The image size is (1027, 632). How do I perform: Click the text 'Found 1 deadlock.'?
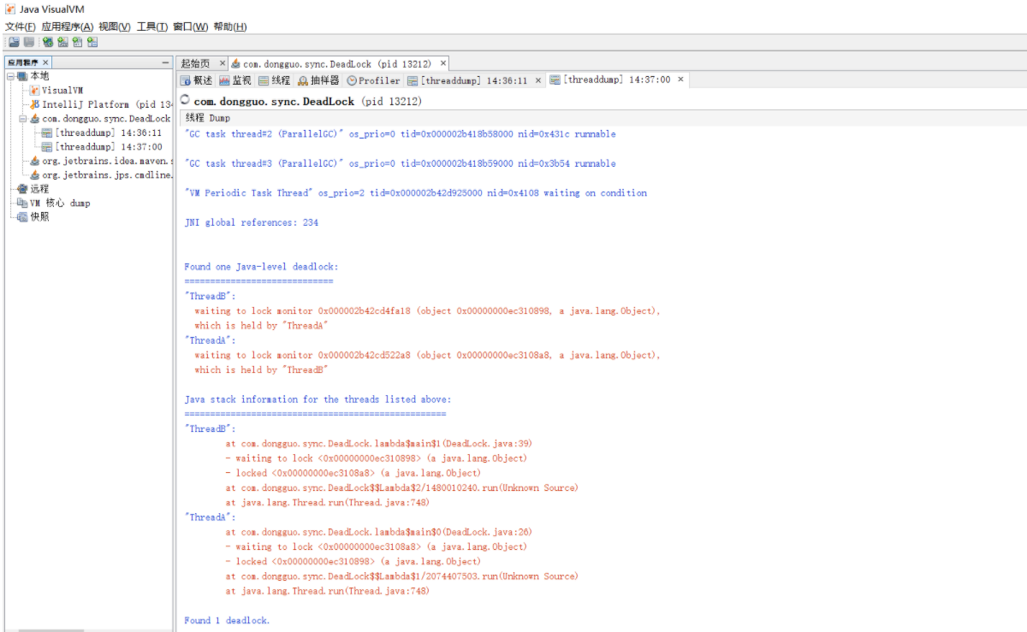pyautogui.click(x=227, y=620)
